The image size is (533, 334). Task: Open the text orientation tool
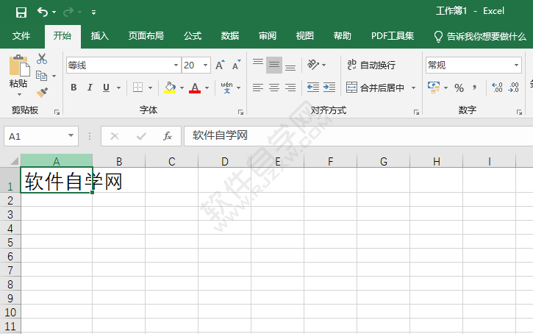[x=313, y=64]
